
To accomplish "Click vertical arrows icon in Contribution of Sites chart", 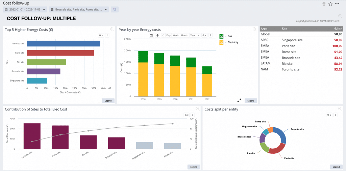I will point(193,115).
